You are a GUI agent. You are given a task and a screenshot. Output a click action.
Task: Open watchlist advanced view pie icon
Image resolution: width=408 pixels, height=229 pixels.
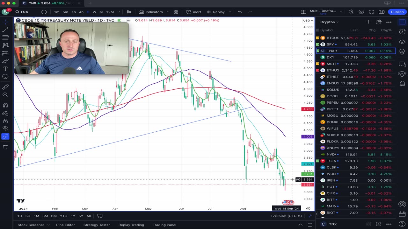pos(378,22)
